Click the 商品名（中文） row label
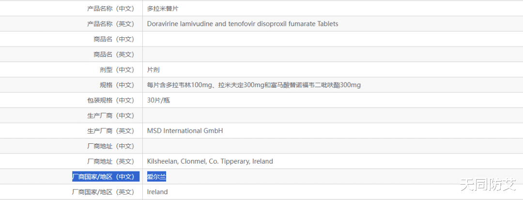The height and width of the screenshot is (200, 523). (x=113, y=39)
